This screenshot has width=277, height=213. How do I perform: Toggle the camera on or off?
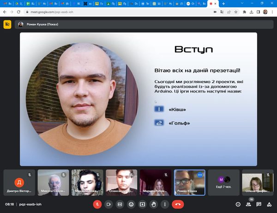point(109,204)
